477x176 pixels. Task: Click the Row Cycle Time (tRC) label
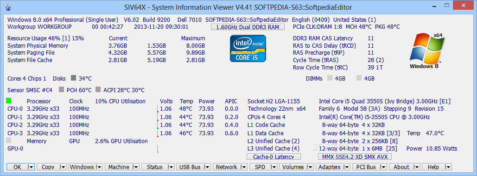click(320, 68)
